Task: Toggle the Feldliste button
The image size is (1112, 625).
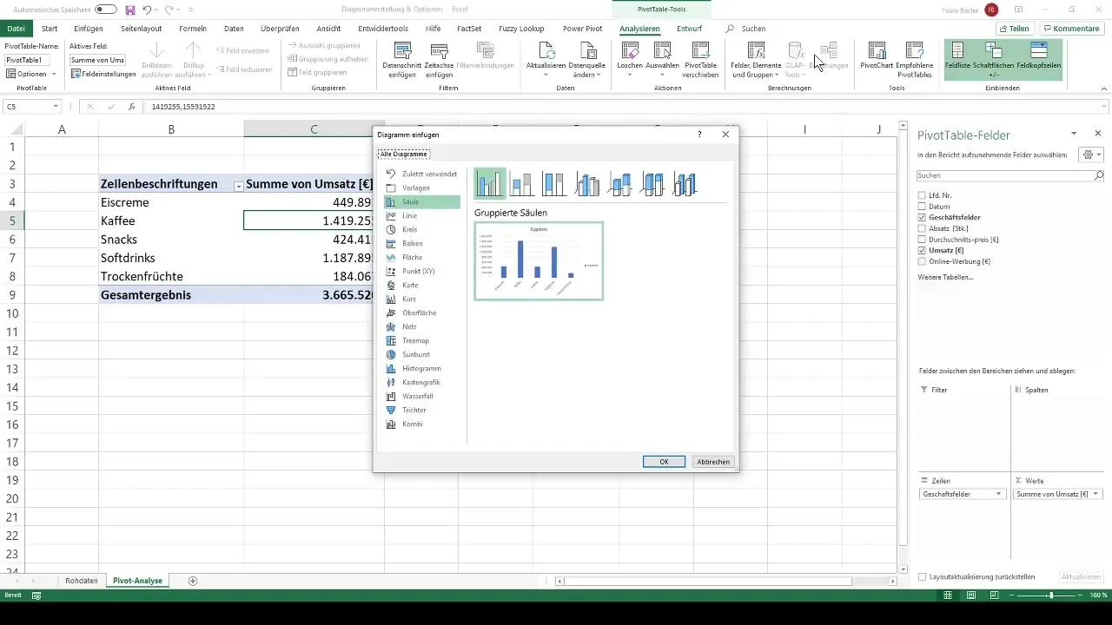Action: (x=957, y=59)
